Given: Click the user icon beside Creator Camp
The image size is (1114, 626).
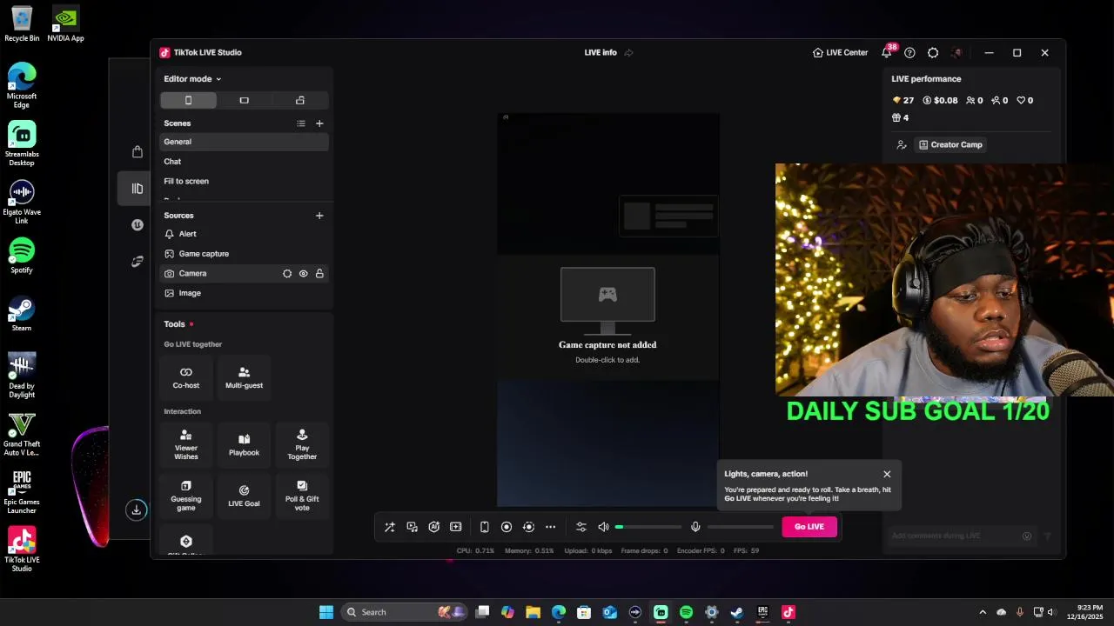Looking at the screenshot, I should (902, 145).
